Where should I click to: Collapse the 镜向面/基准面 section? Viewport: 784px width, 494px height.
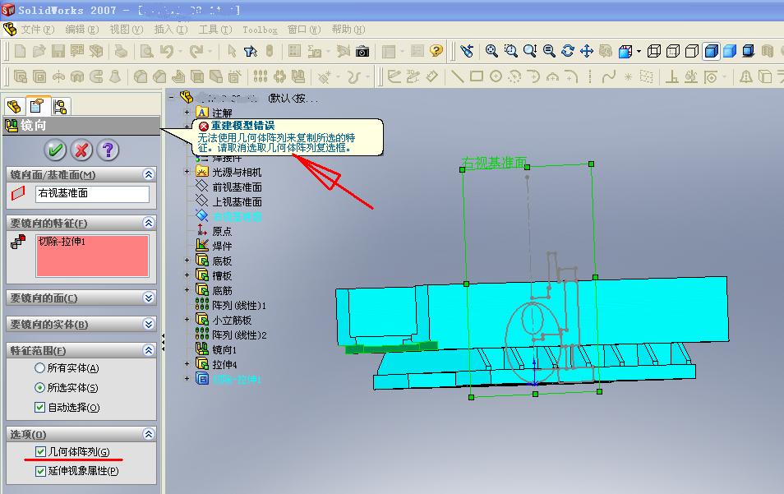coord(149,174)
